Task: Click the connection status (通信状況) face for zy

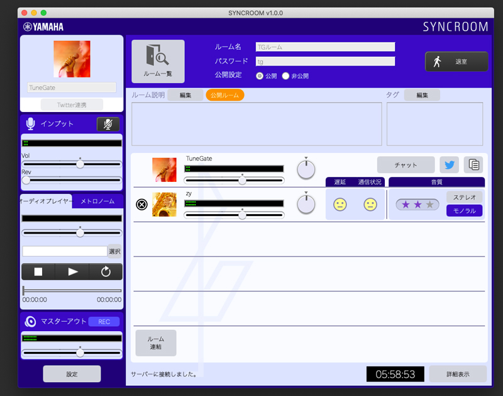Action: 370,204
